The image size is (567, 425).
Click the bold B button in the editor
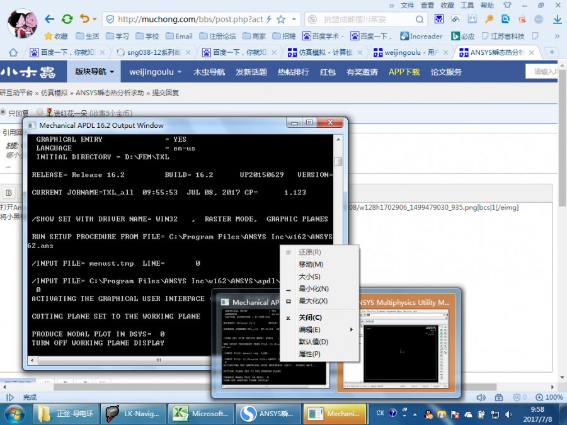point(9,193)
